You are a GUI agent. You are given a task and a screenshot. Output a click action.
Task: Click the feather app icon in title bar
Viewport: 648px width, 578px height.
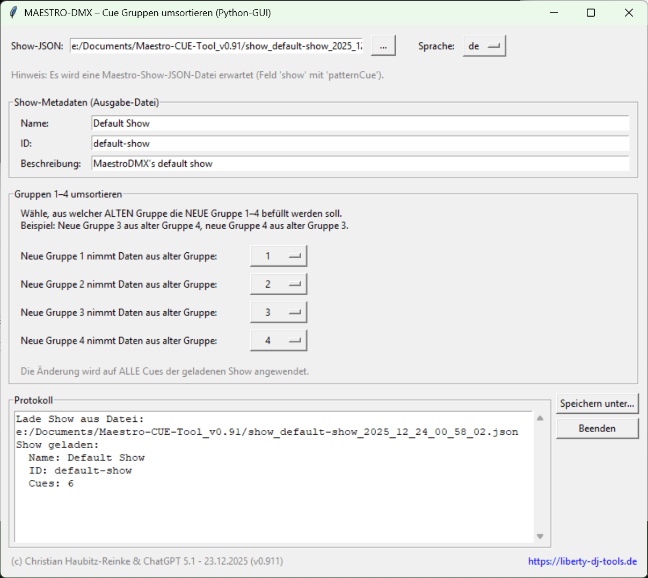13,12
